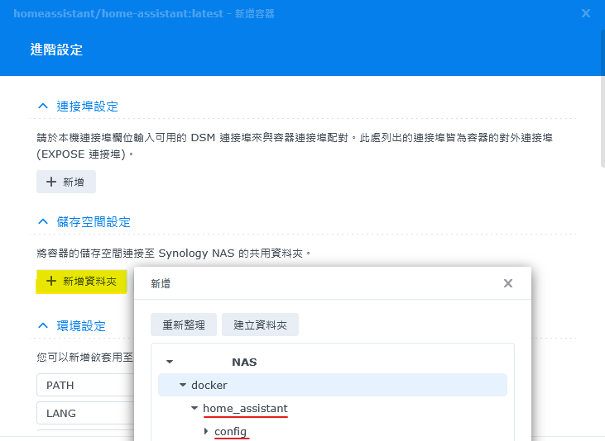This screenshot has width=605, height=441.
Task: Click the 儲存空間設定 section heading
Action: coord(94,222)
